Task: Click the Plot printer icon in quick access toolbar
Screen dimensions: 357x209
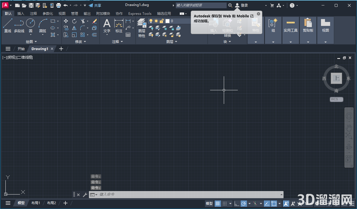Action: pyautogui.click(x=59, y=5)
